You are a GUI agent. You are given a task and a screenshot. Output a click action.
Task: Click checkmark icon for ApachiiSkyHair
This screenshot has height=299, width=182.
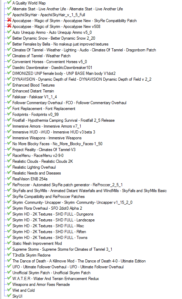click(x=9, y=14)
